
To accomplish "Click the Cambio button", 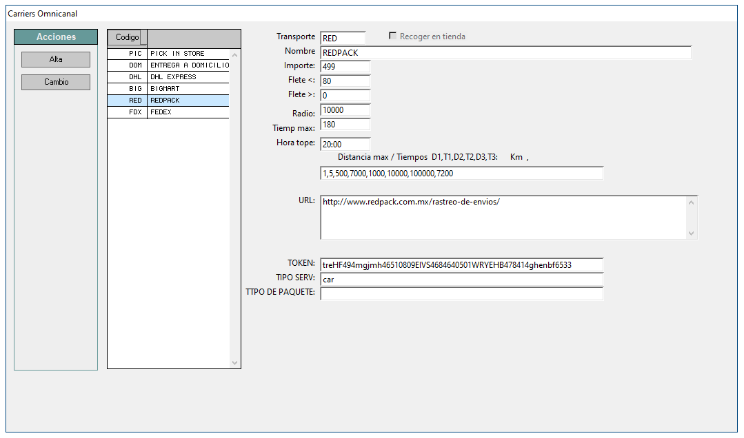I will click(56, 82).
